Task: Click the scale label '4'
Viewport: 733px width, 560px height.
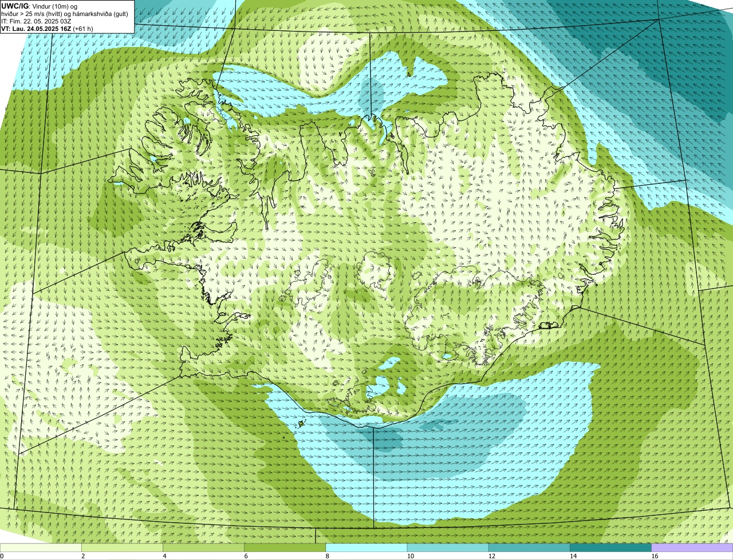Action: tap(165, 556)
